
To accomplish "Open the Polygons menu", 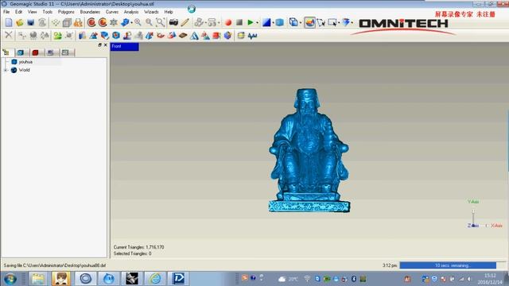I will coord(66,12).
